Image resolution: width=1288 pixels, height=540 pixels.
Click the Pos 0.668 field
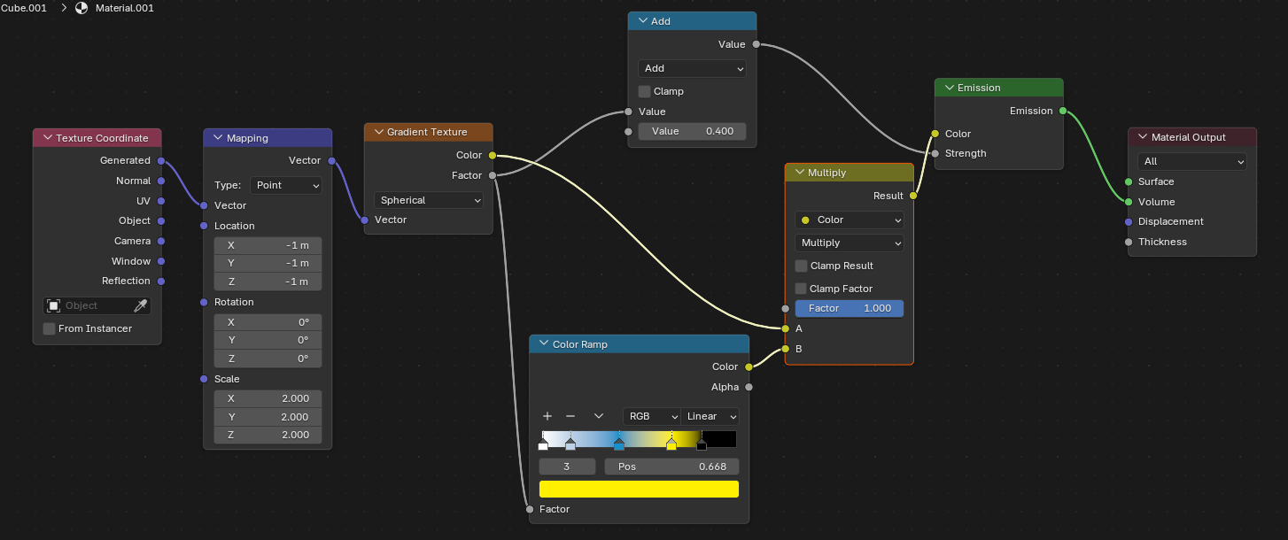(x=671, y=467)
